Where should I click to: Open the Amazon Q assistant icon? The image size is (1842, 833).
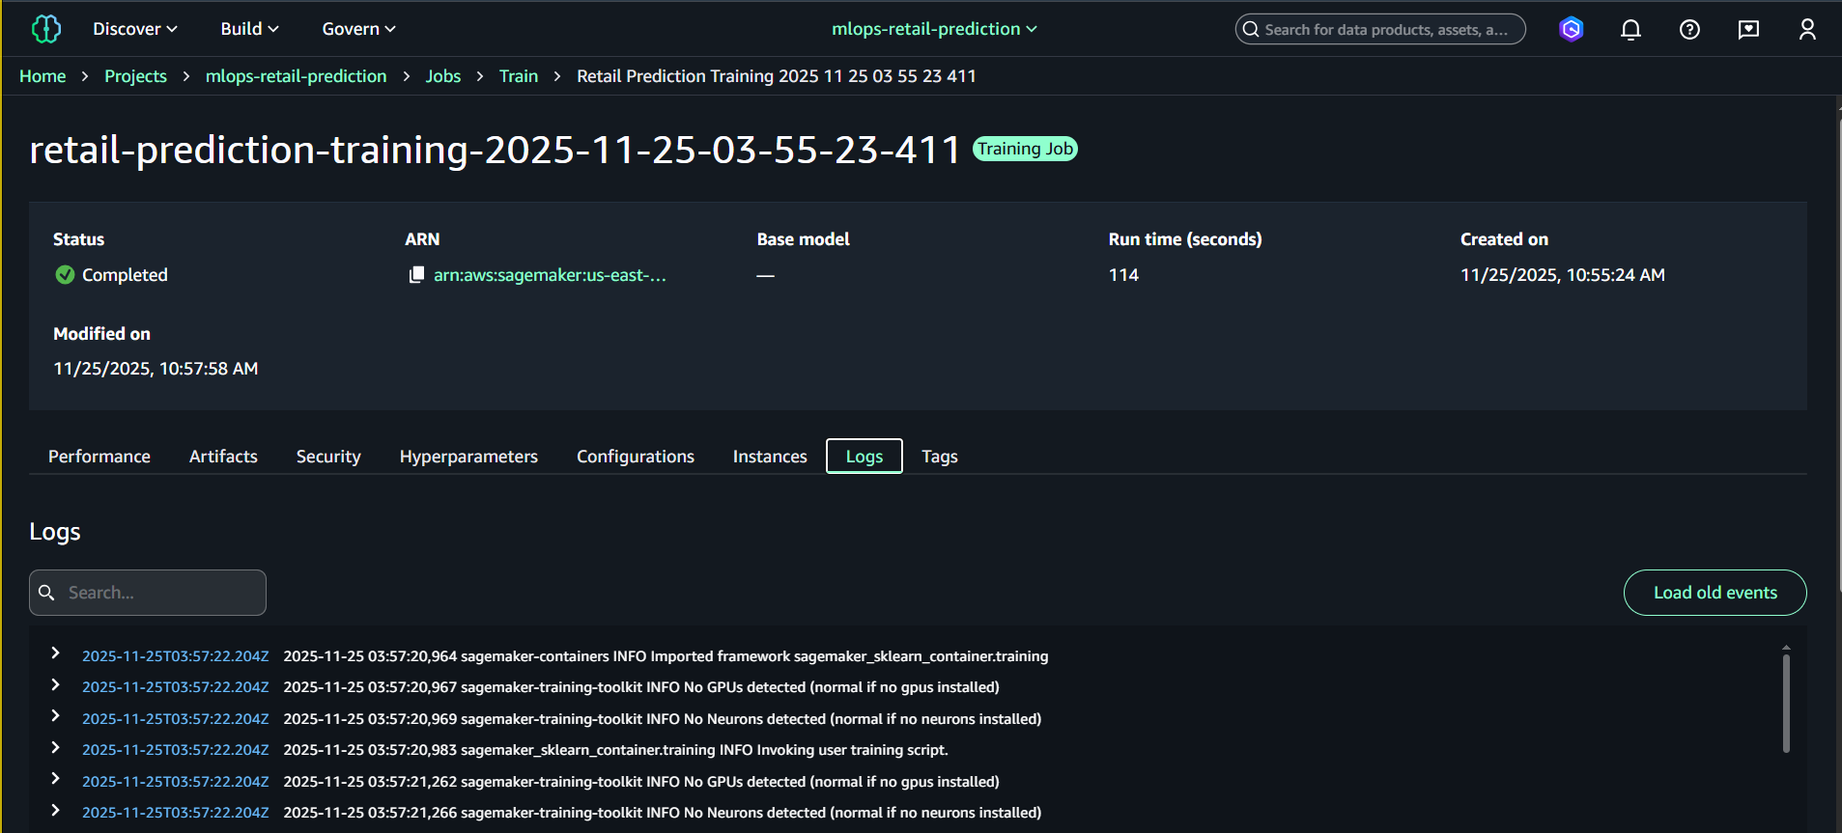tap(1572, 29)
